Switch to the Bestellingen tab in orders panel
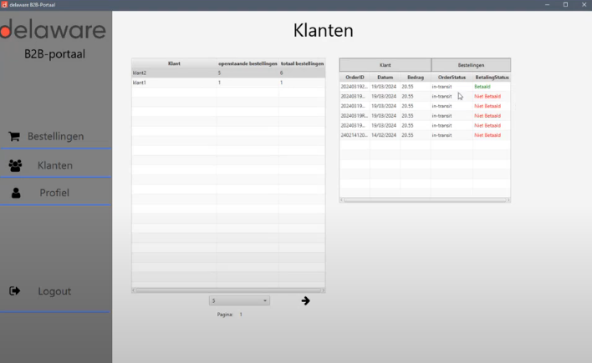 [471, 64]
